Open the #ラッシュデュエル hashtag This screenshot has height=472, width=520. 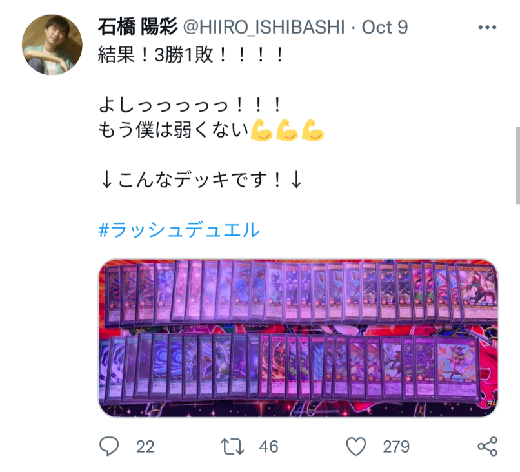179,230
